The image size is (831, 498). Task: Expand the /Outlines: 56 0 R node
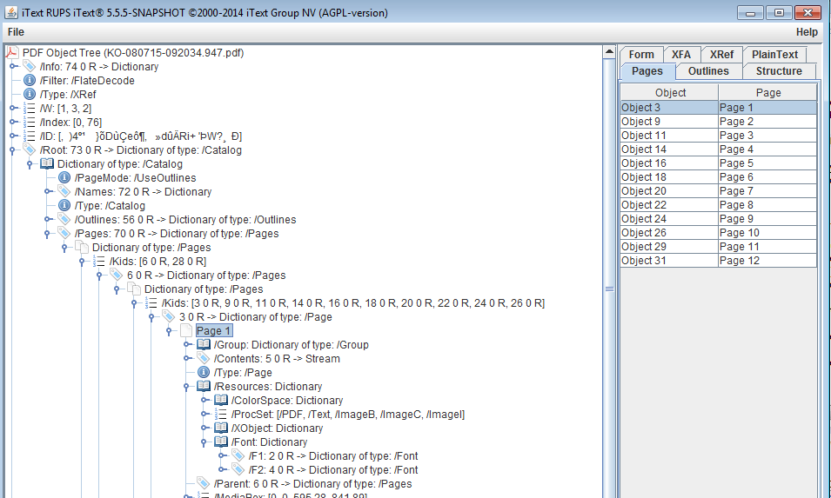coord(47,220)
